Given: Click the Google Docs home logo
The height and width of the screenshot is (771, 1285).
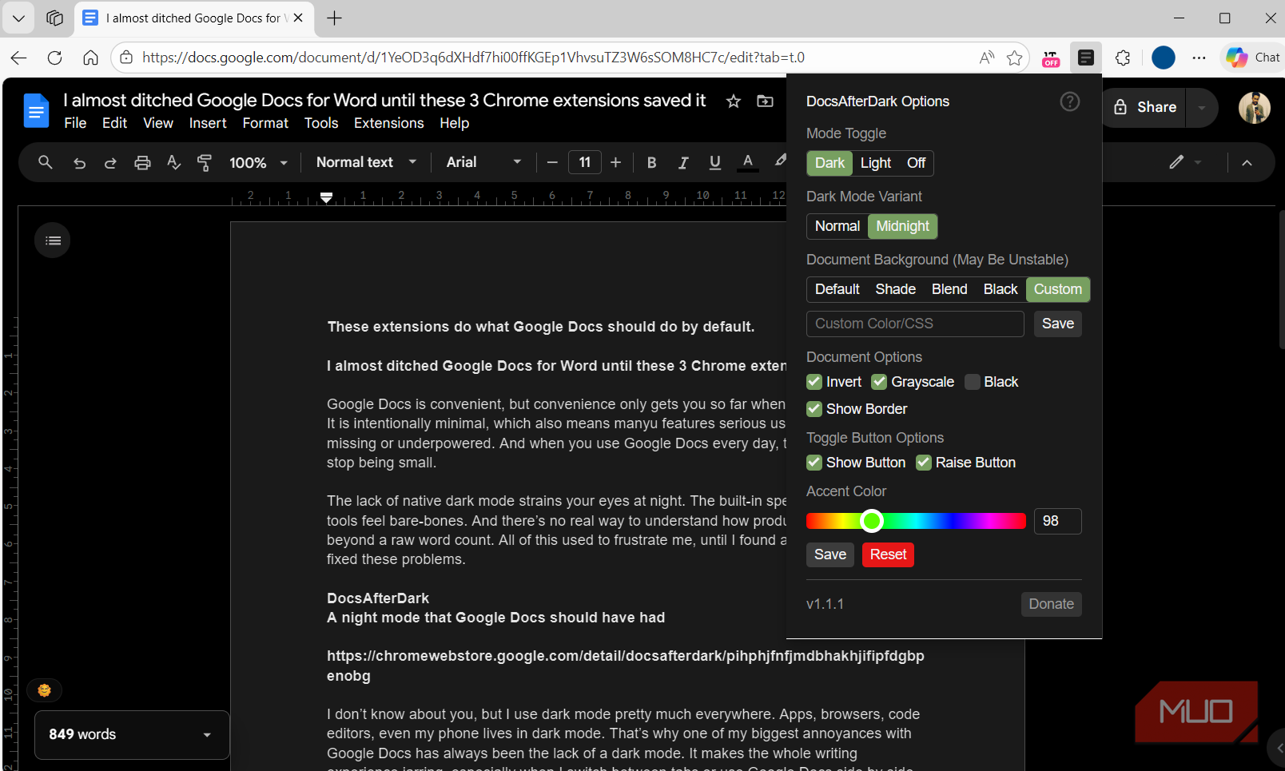Looking at the screenshot, I should pos(36,111).
